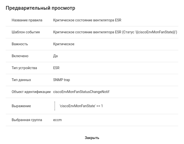Screen dimensions: 184x144
Task: Click the rule name value in the Название правила row
Action: click(87, 20)
